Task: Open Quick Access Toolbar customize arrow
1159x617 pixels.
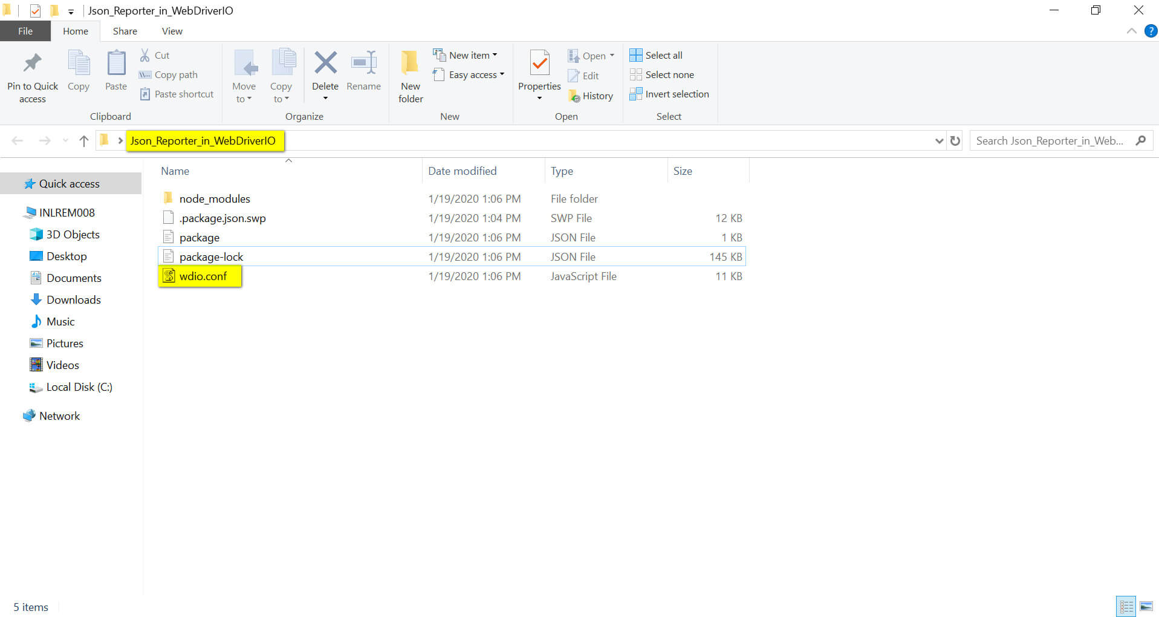Action: click(x=71, y=11)
